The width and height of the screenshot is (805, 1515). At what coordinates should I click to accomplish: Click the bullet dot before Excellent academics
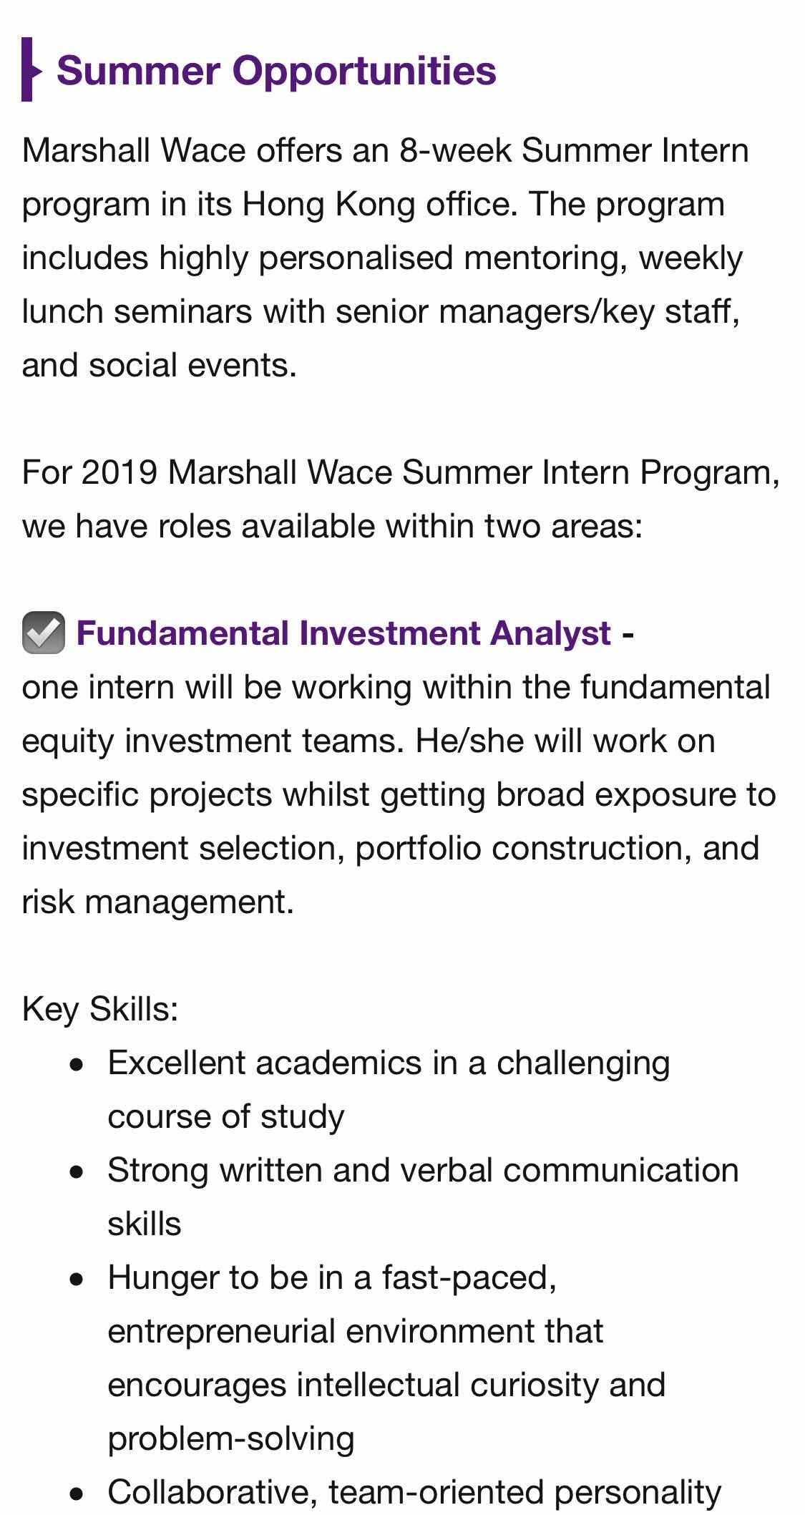coord(77,1065)
